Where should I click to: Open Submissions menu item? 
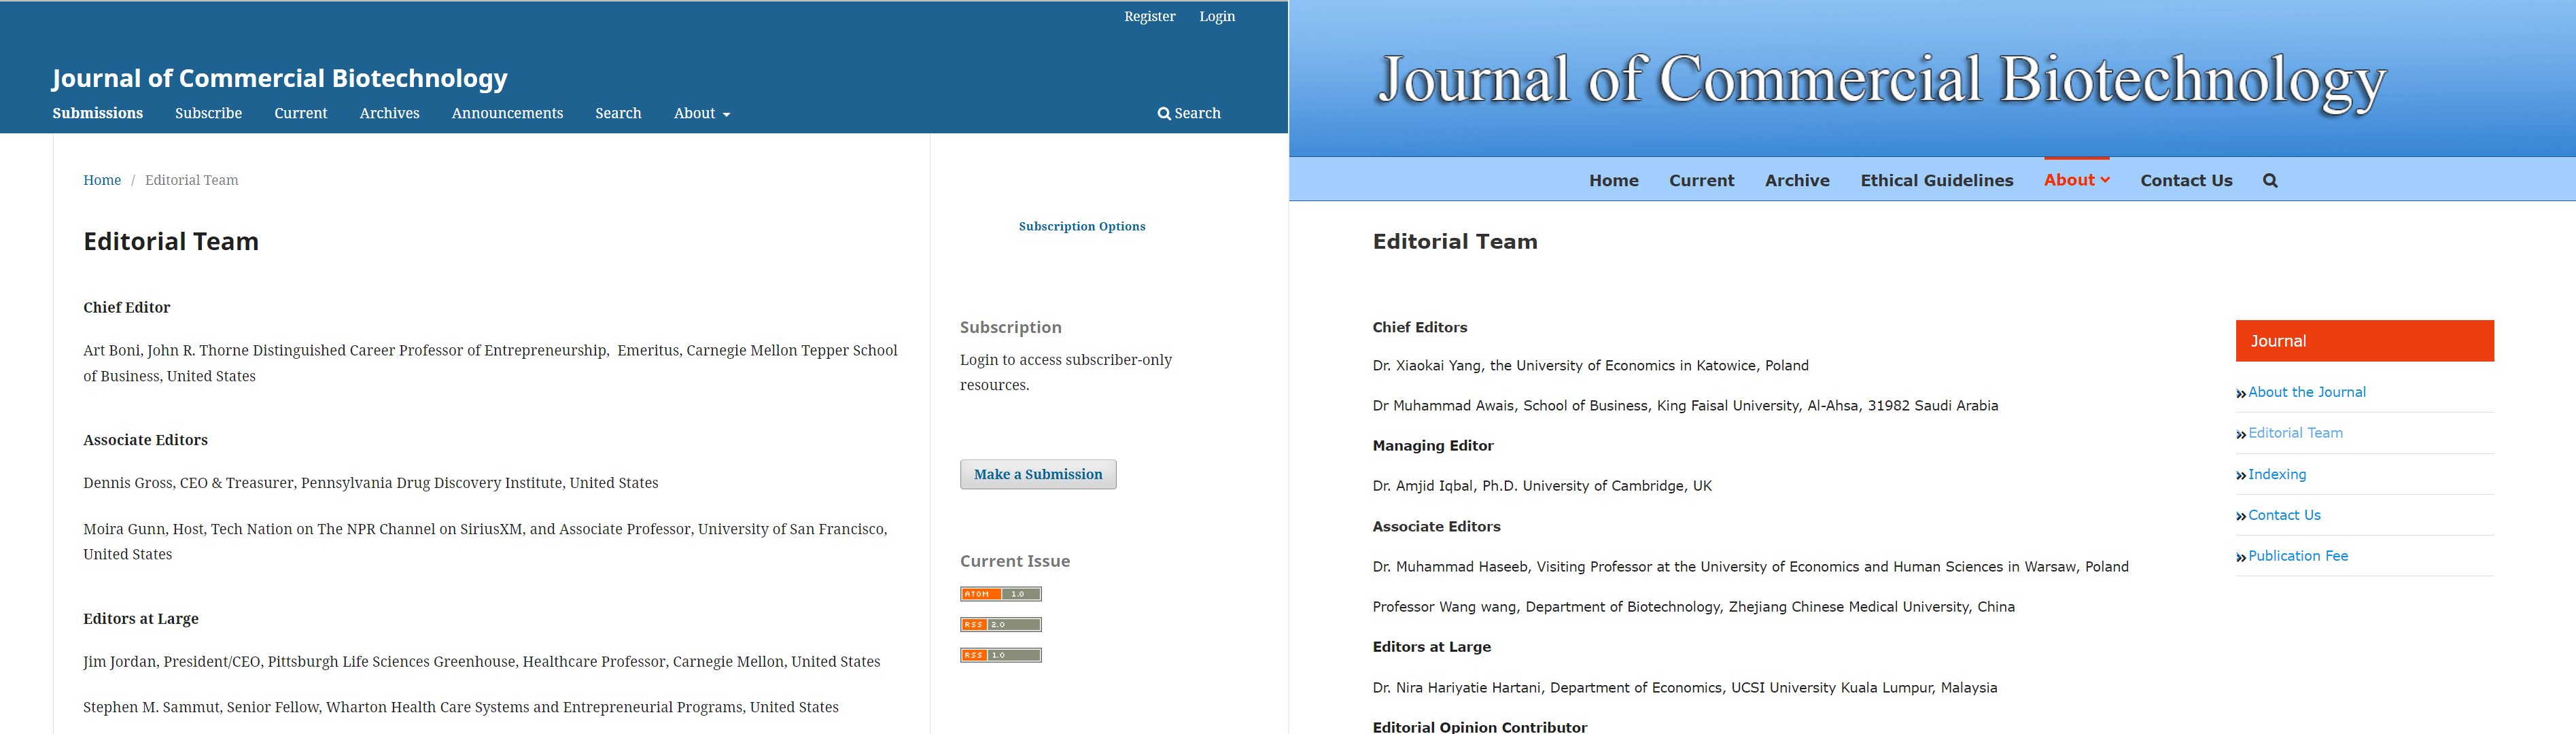click(x=98, y=113)
